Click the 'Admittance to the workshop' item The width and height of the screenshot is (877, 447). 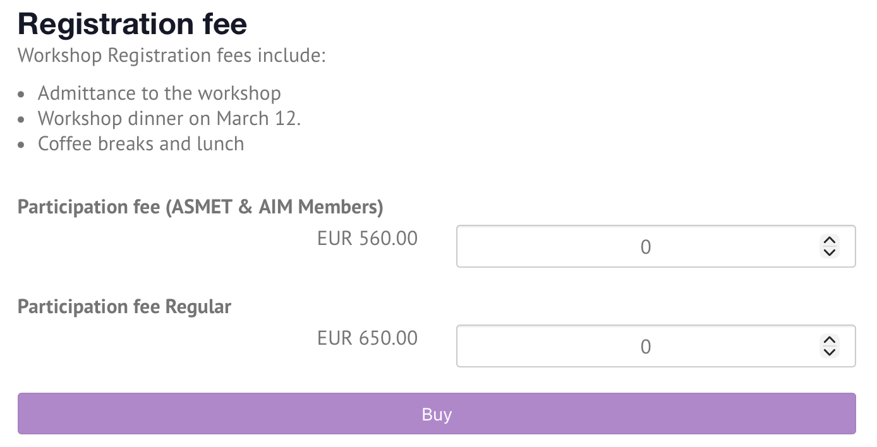coord(159,93)
